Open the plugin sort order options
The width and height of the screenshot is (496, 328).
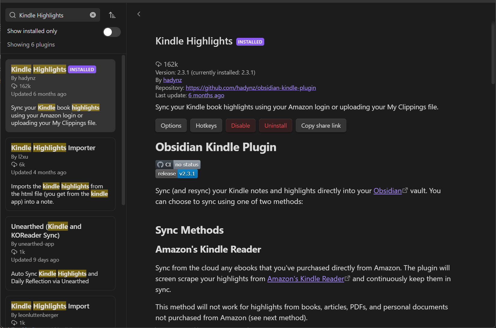pyautogui.click(x=112, y=15)
